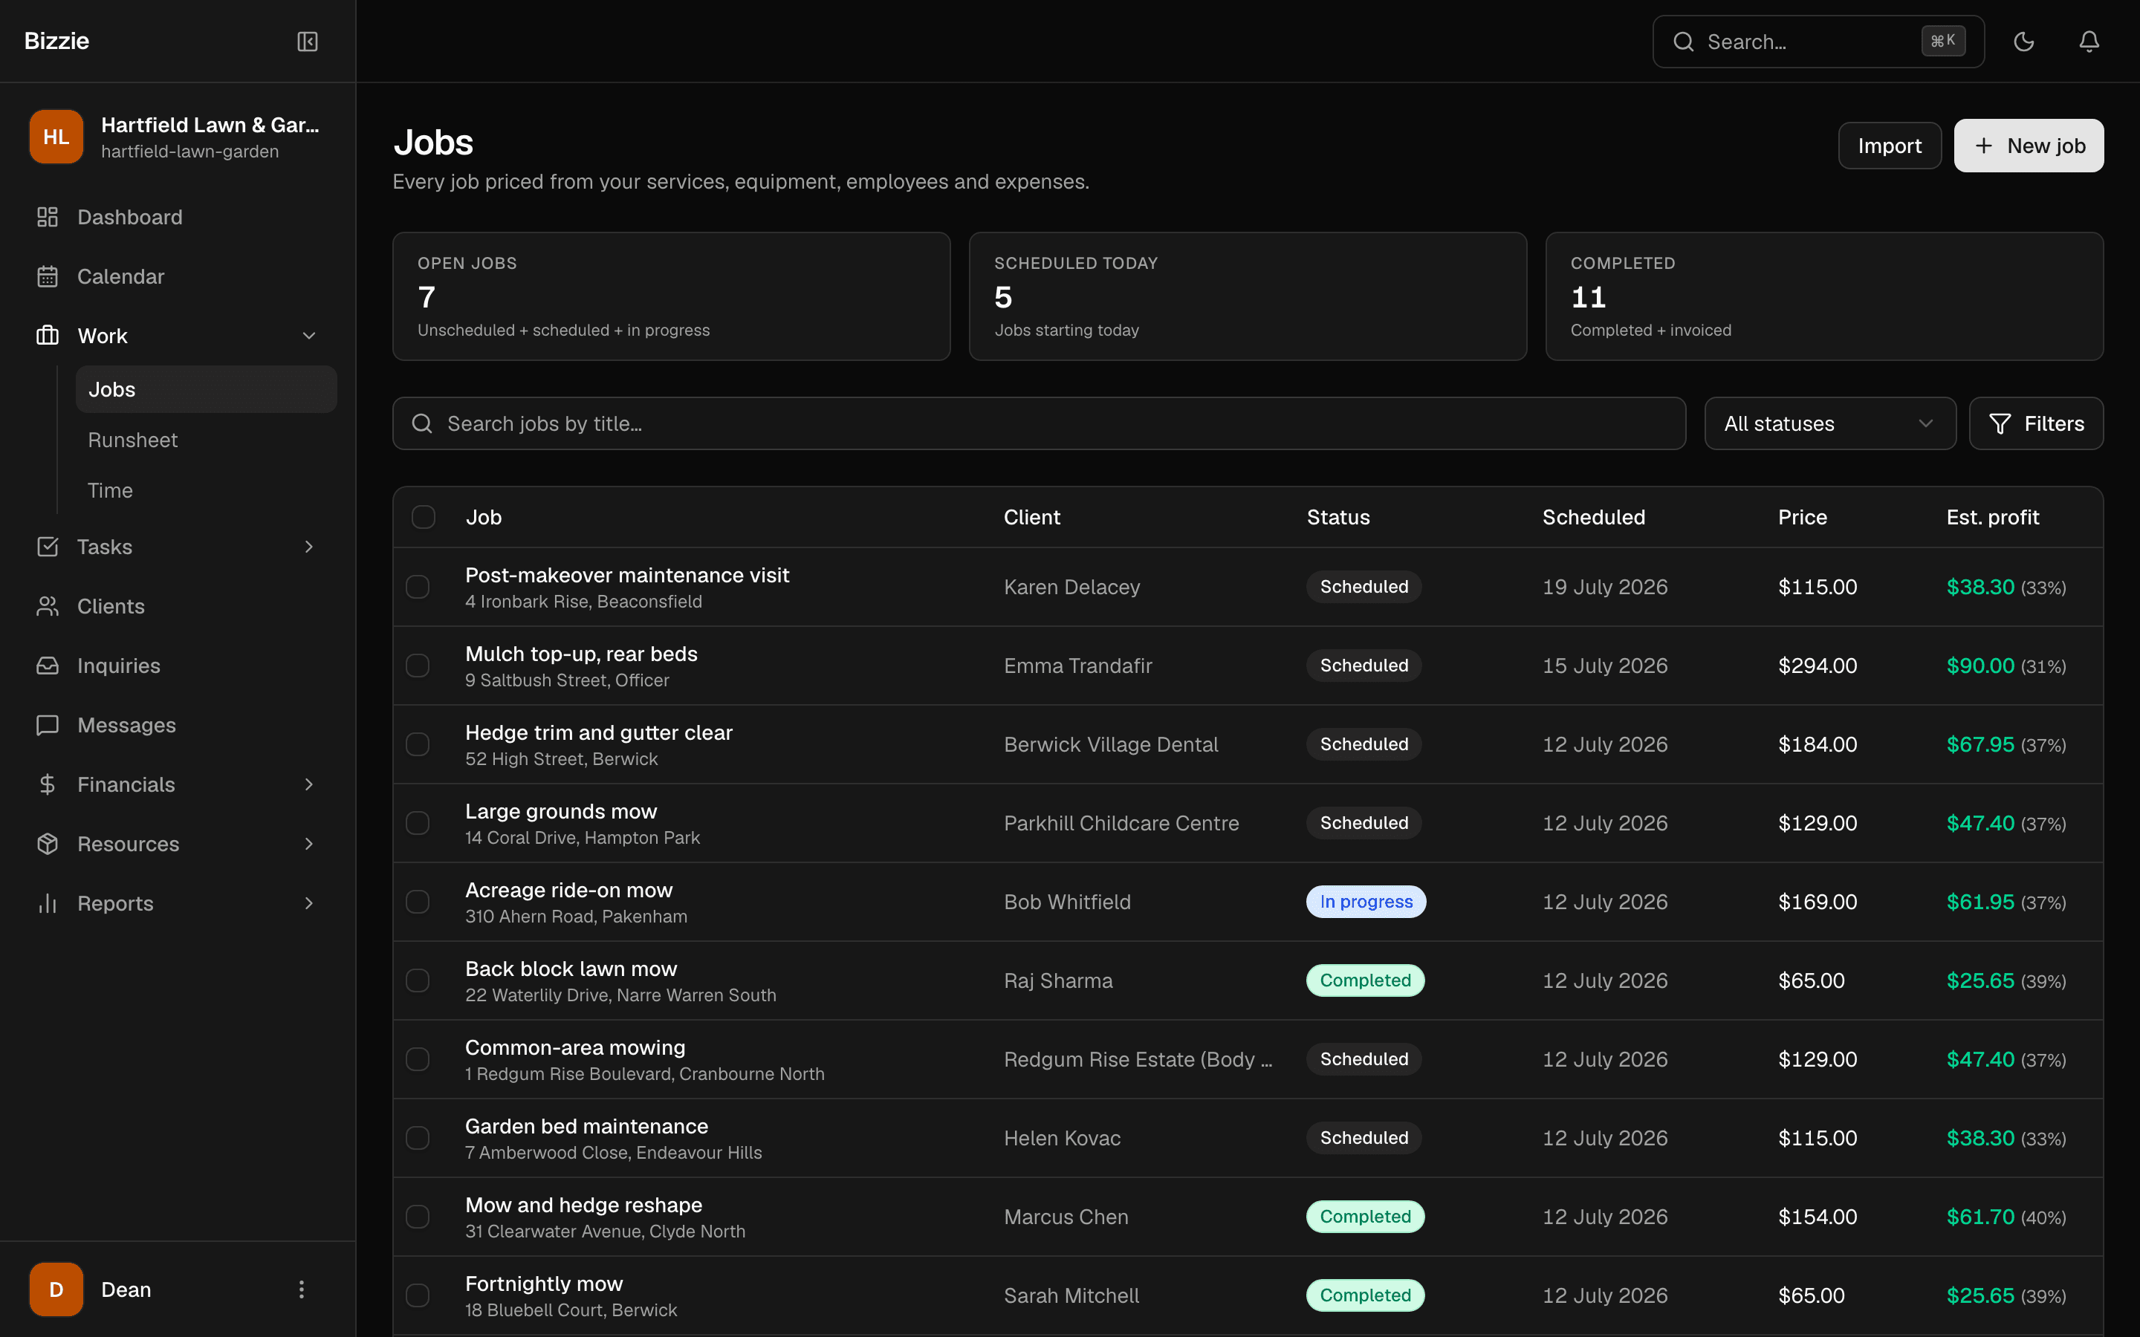Open the Runsheet submenu item
2140x1337 pixels.
tap(206, 440)
